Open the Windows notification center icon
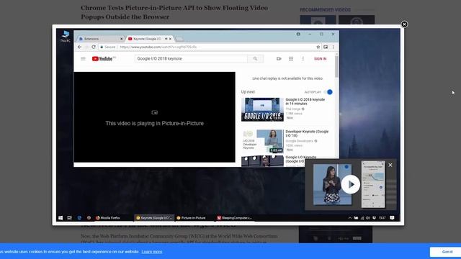Screen dimensions: 461x259 click(x=392, y=218)
